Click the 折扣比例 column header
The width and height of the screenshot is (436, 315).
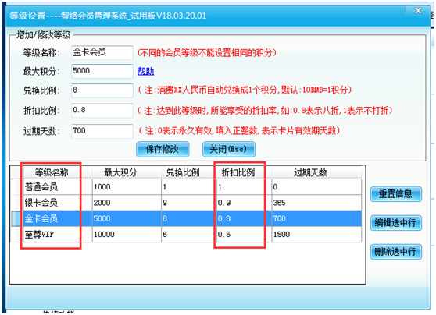tap(243, 172)
